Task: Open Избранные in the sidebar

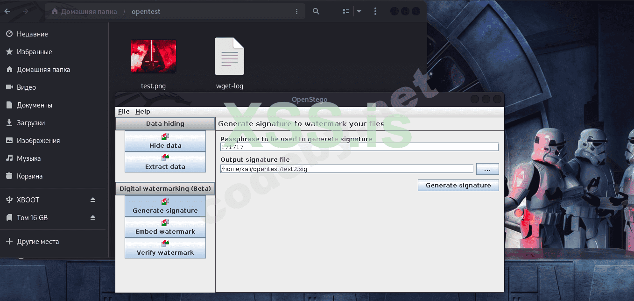Action: (x=54, y=52)
